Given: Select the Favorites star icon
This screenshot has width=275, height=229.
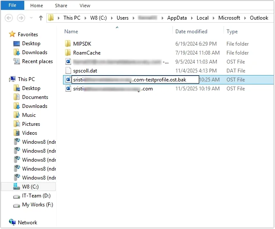Looking at the screenshot, I should click(12, 34).
